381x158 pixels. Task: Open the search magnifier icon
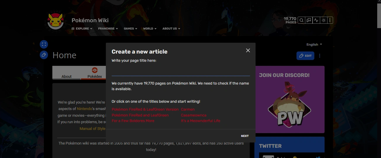tap(301, 20)
